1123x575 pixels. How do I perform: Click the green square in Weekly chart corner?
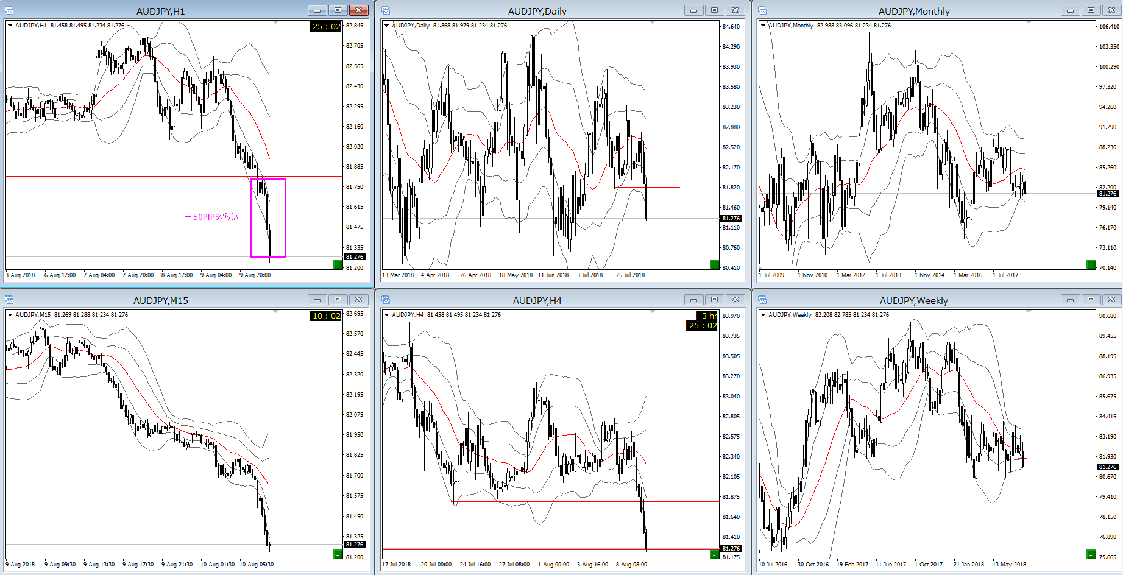[x=1091, y=554]
